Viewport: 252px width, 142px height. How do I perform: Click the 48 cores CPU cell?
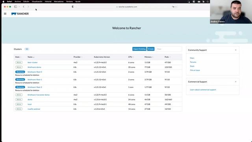click(x=132, y=104)
